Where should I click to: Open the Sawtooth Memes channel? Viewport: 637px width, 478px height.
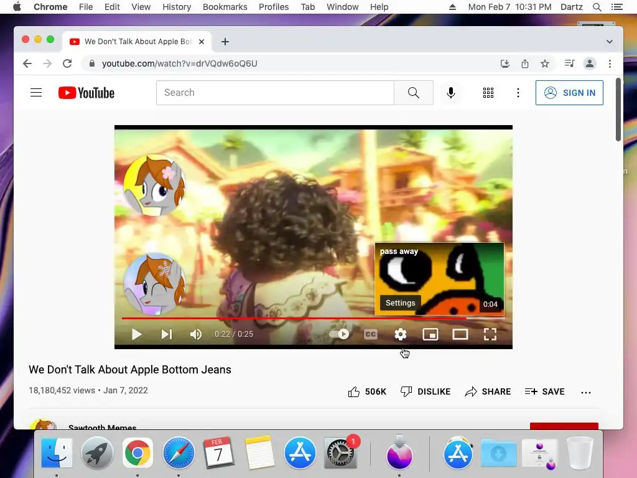point(103,427)
